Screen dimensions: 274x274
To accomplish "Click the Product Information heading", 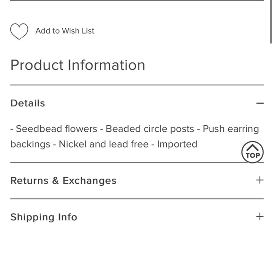I will pyautogui.click(x=78, y=65).
